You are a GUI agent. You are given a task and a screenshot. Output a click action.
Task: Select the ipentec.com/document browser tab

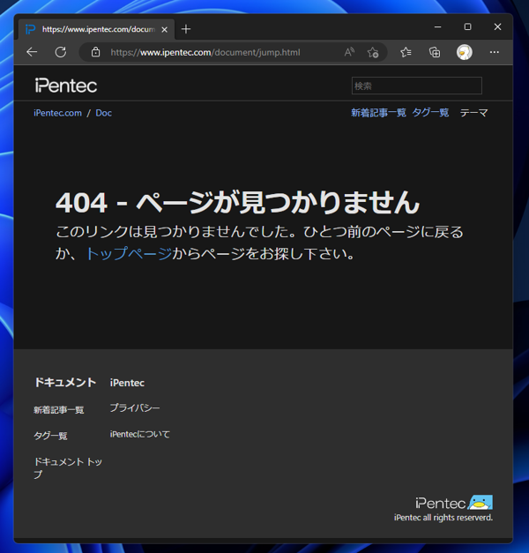click(x=96, y=29)
